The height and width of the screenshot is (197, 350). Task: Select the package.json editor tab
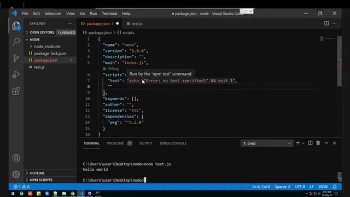coord(100,24)
